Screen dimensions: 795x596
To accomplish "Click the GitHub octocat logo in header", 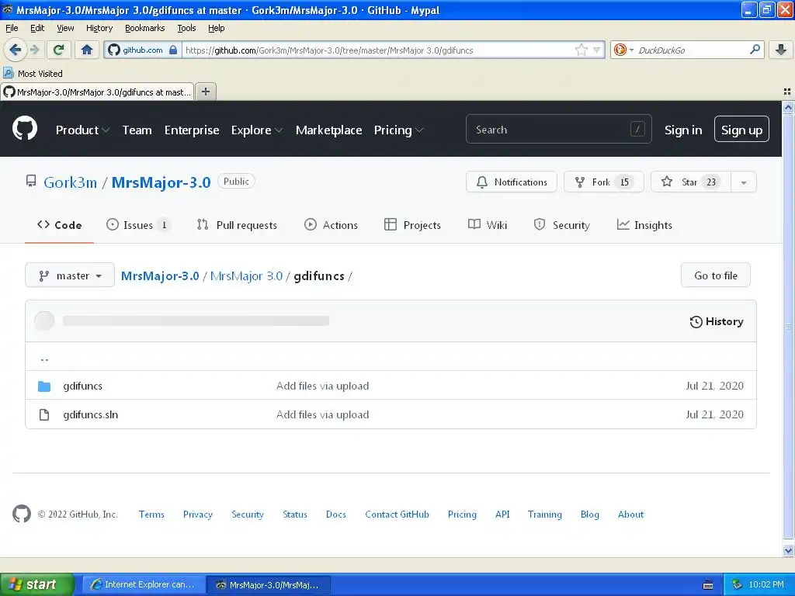I will click(25, 128).
